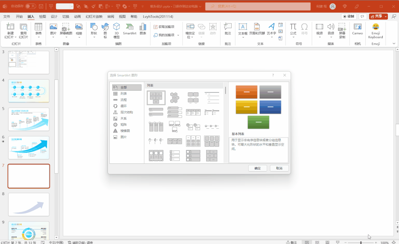Viewport: 399px width, 244px height.
Task: Choose the hexagon cluster SmartArt layout
Action: coord(174,98)
